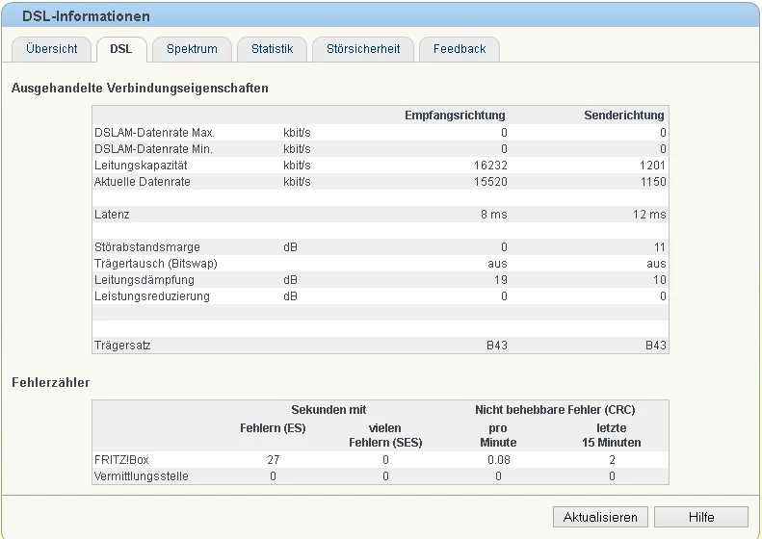Click the Fehlerzähler section heading
Image resolution: width=762 pixels, height=539 pixels.
pos(50,382)
